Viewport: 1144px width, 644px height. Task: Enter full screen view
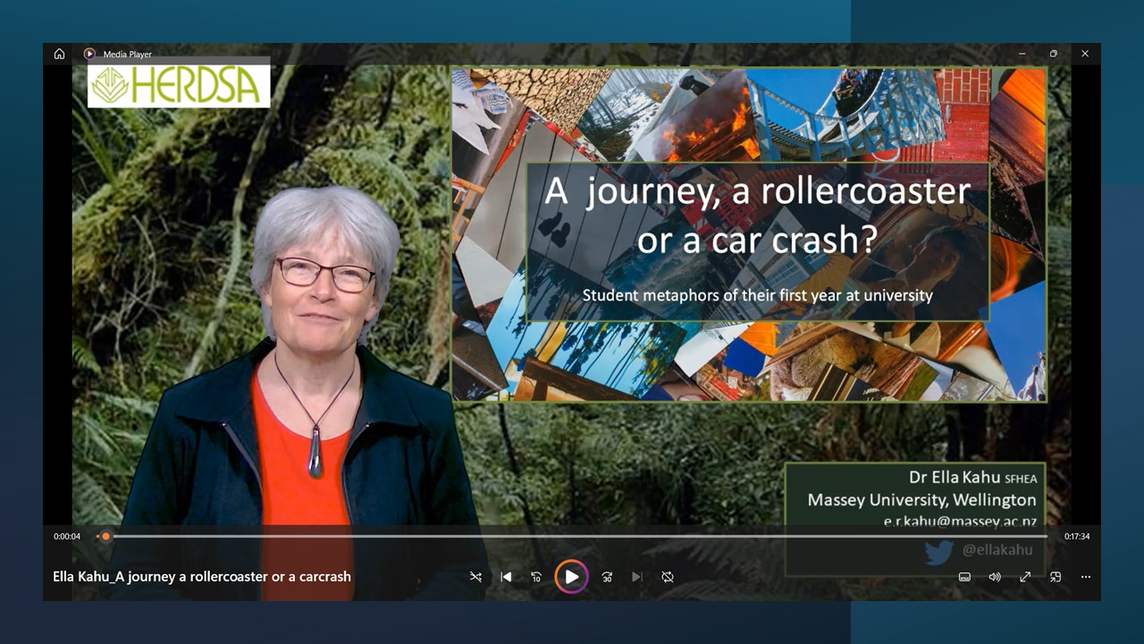1024,577
